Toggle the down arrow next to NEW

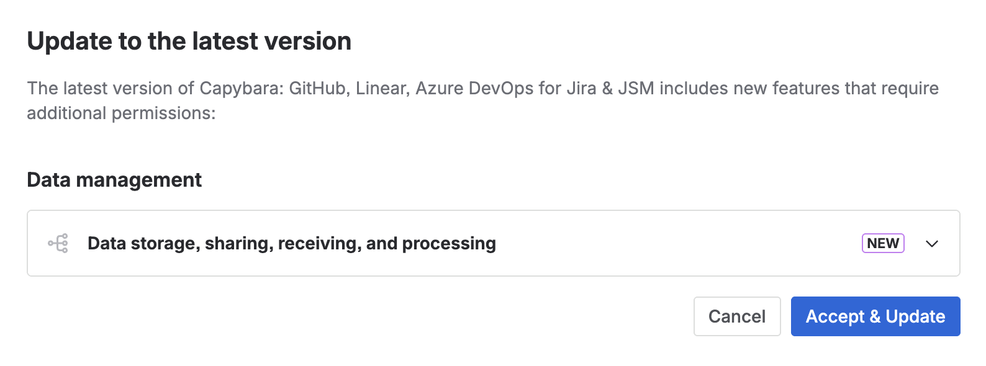[x=931, y=244]
